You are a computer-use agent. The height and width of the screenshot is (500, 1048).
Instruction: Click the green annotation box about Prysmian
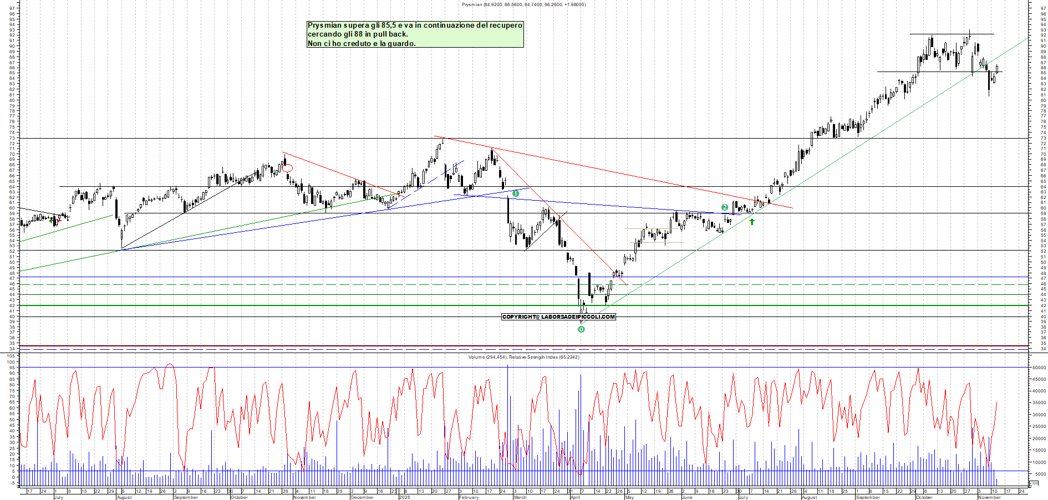click(x=415, y=34)
